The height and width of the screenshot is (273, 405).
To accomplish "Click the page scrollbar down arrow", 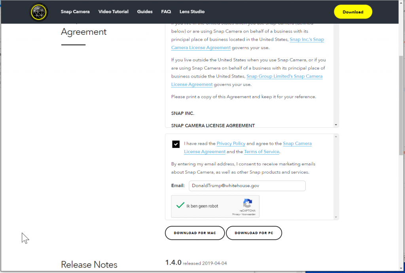I will pos(401,269).
